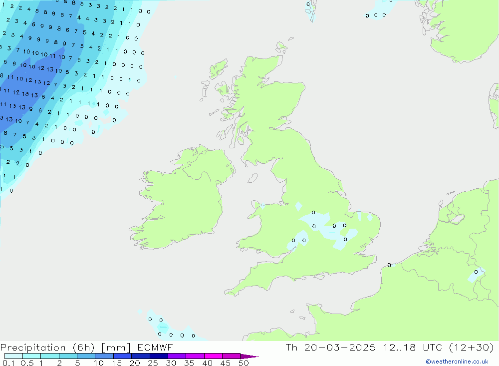Click the '25' legend scale label
Screen dimensions: 499x366
(x=153, y=363)
